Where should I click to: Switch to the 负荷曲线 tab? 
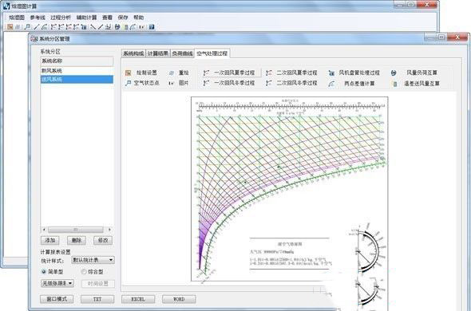[182, 53]
